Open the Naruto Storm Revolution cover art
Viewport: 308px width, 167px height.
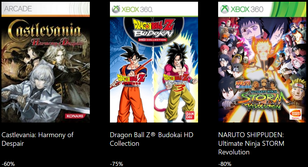(262, 62)
